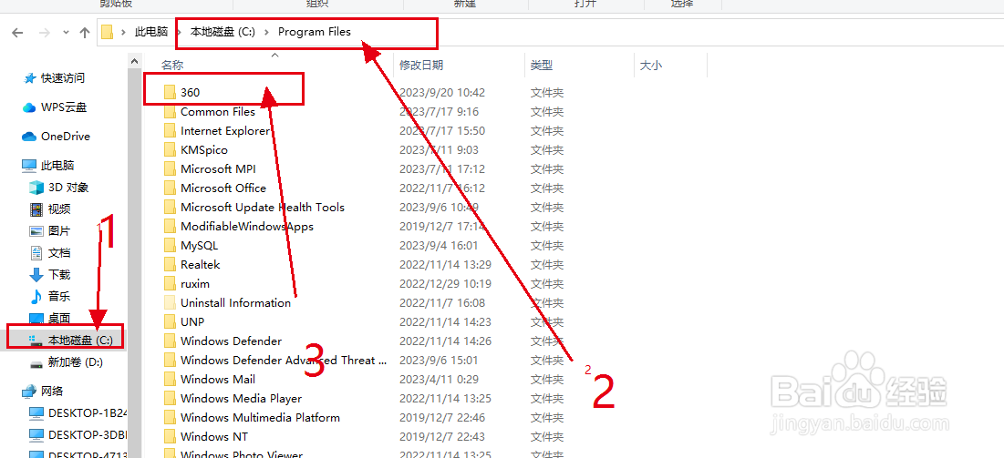Viewport: 1004px width, 458px height.
Task: Select the Windows NT folder
Action: click(x=214, y=437)
